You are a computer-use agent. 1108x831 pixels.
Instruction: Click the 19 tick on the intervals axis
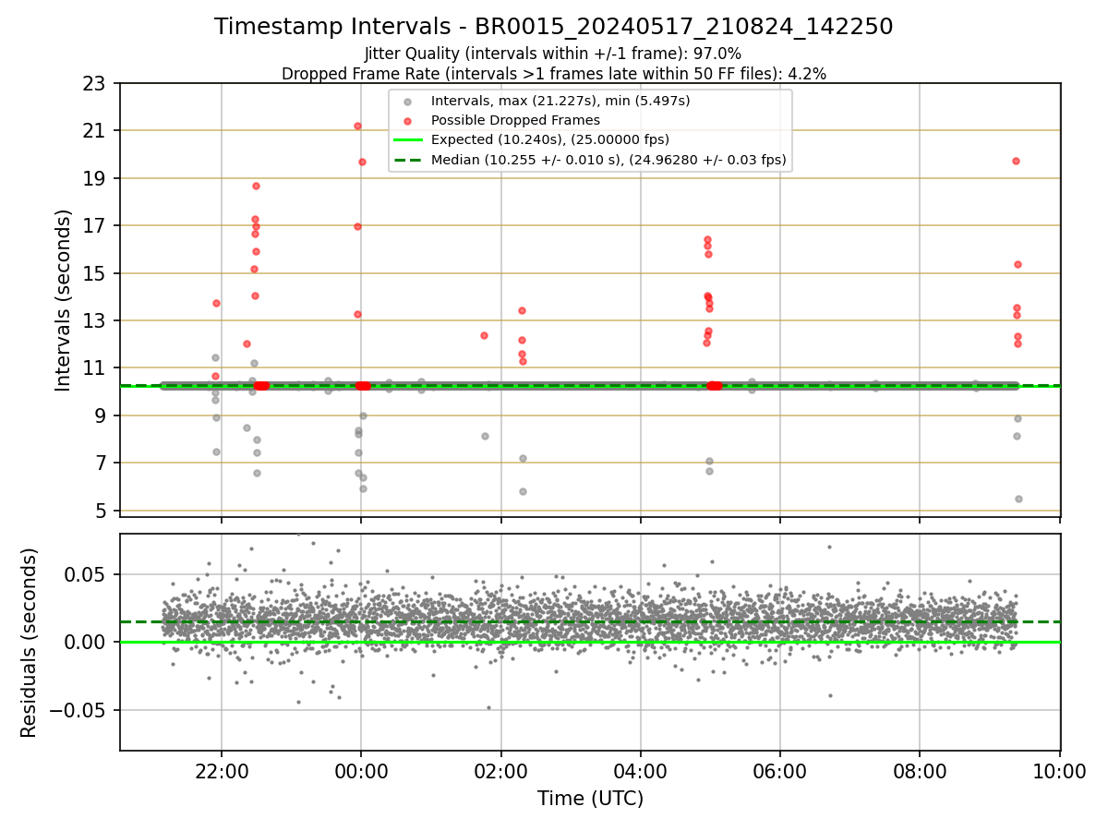(96, 178)
